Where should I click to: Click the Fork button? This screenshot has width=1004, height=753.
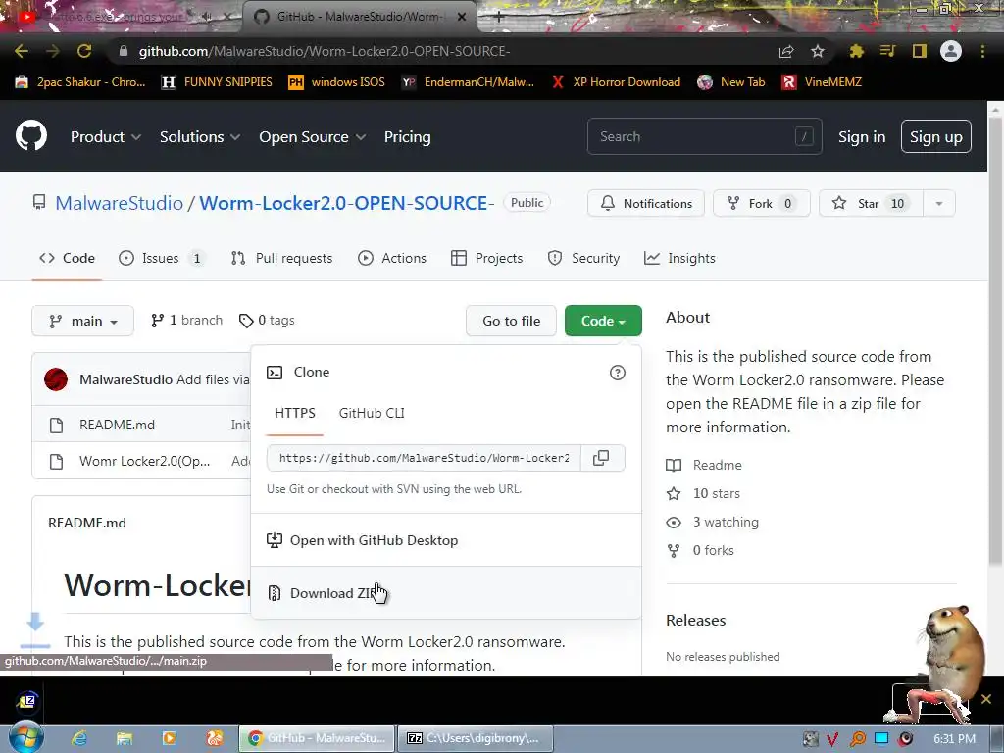(x=761, y=204)
